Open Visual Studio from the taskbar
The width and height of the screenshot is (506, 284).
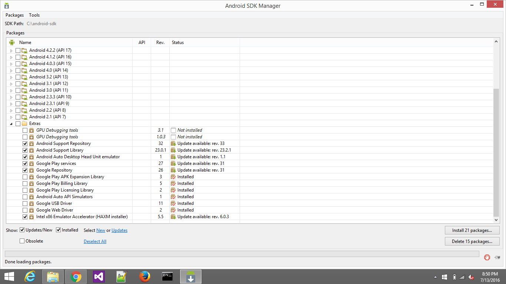tap(99, 277)
